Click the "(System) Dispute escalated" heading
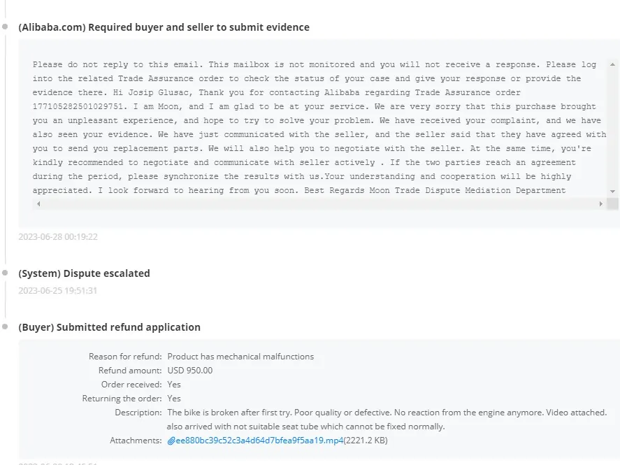The width and height of the screenshot is (620, 465). [x=84, y=273]
